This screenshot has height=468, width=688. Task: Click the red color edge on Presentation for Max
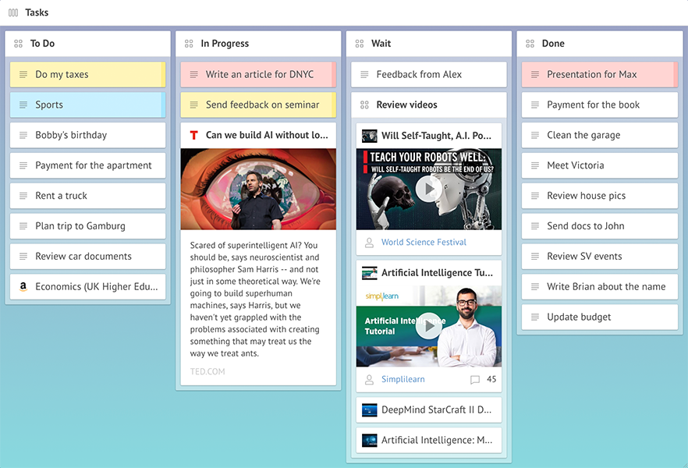point(676,75)
